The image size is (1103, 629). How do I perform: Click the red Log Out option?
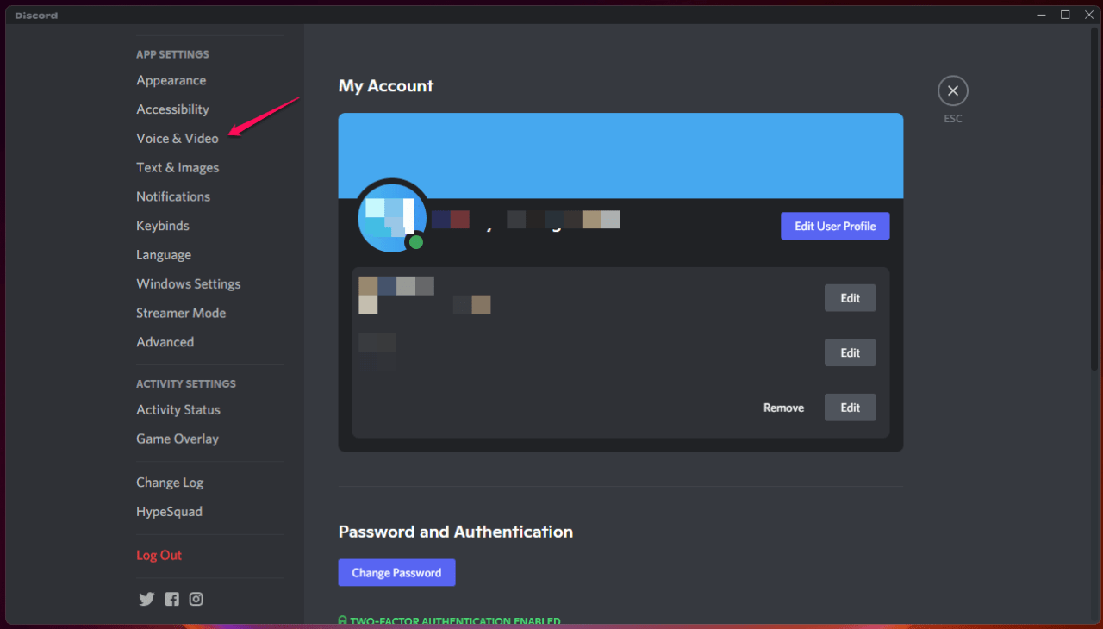(x=159, y=555)
